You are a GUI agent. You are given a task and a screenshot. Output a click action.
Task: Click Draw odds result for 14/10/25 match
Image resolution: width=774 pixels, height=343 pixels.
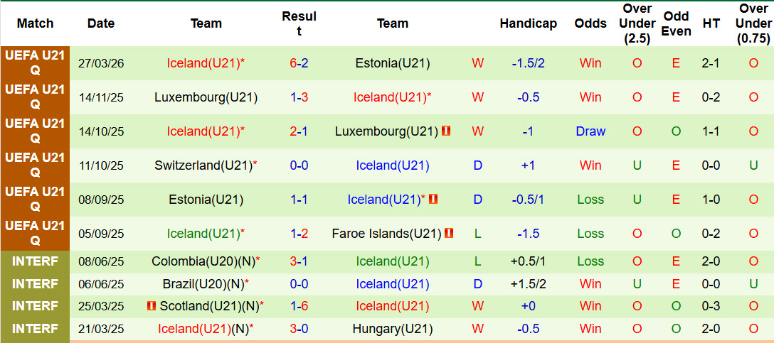click(x=590, y=131)
